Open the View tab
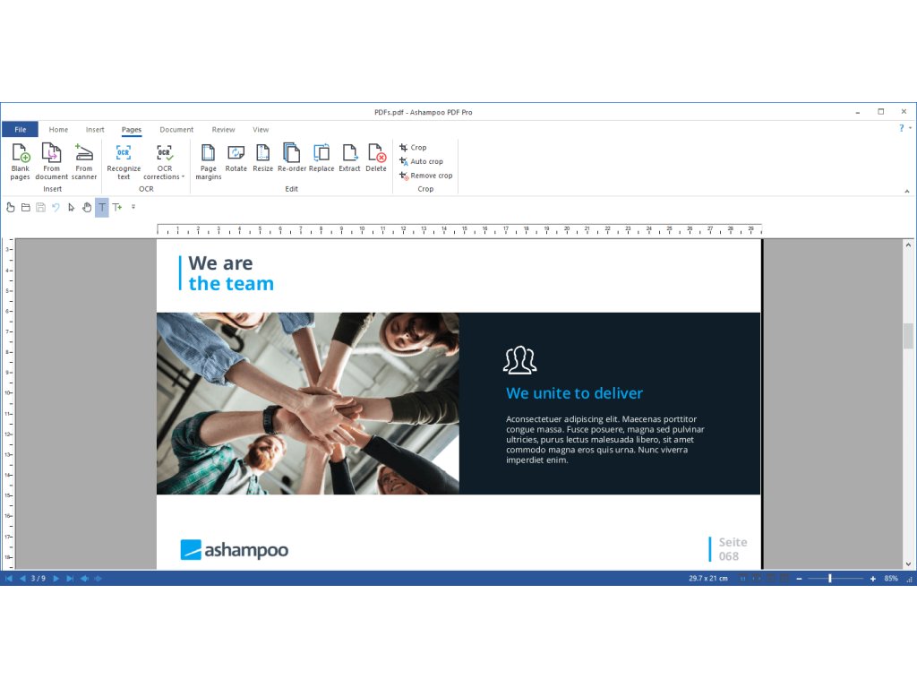Viewport: 917px width, 688px height. click(x=261, y=129)
